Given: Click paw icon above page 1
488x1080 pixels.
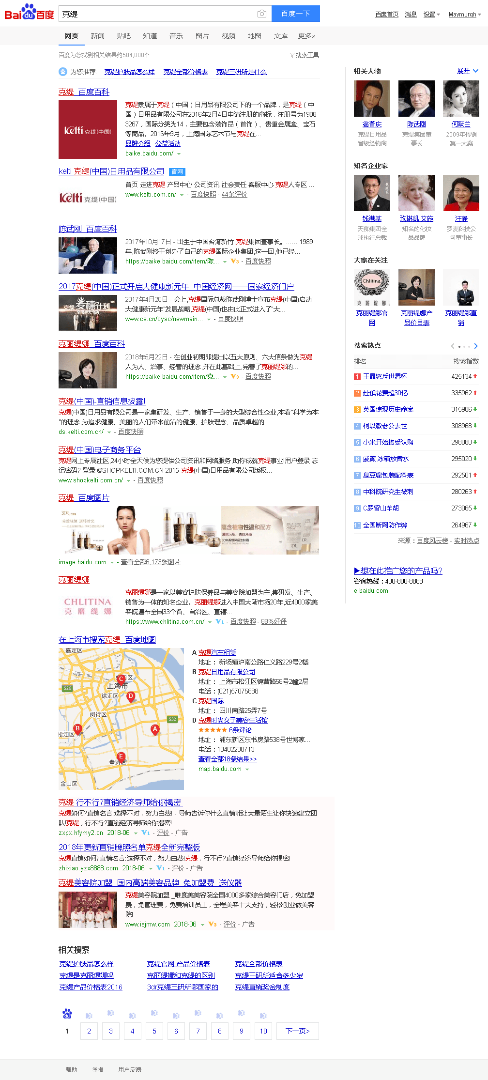Looking at the screenshot, I should pyautogui.click(x=67, y=1013).
